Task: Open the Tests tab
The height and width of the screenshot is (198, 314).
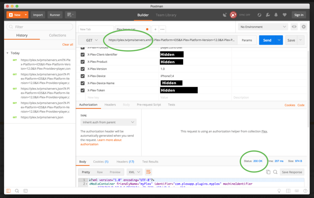Action: [x=171, y=105]
